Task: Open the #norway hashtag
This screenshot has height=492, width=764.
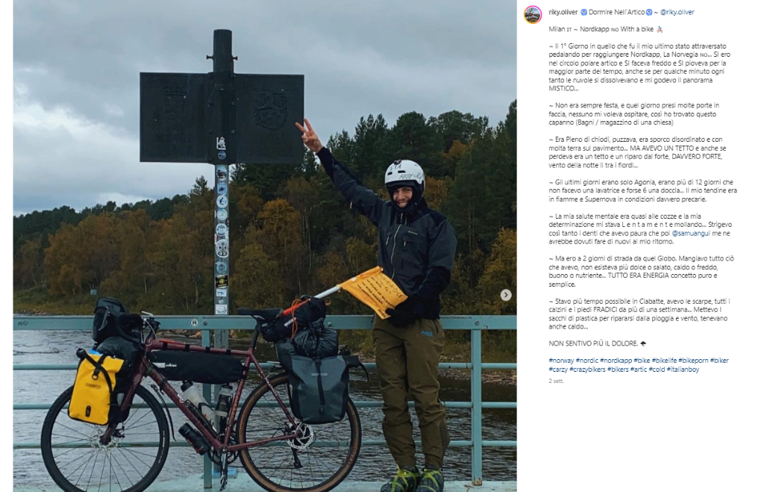Action: (x=561, y=361)
